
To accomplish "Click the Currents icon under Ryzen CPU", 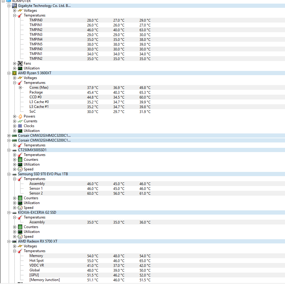I will tap(20, 121).
